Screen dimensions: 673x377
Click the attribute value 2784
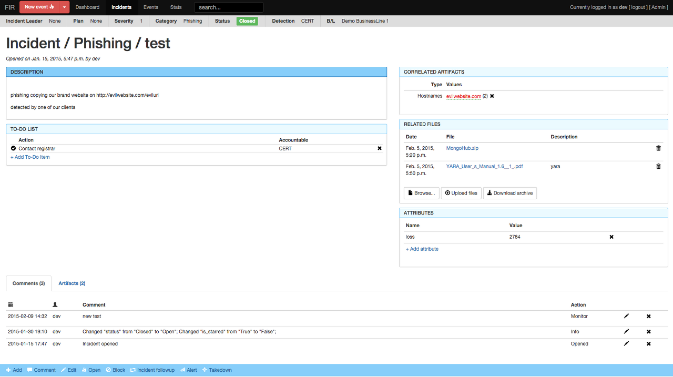(x=515, y=237)
